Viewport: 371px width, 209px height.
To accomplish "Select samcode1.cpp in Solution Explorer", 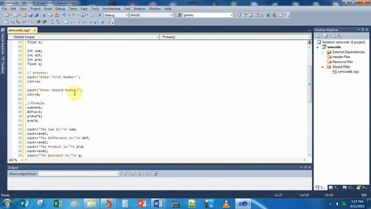I will pos(348,71).
